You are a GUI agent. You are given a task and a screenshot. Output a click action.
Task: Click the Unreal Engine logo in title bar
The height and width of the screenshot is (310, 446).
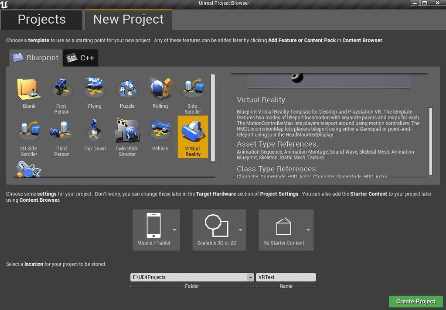[4, 4]
